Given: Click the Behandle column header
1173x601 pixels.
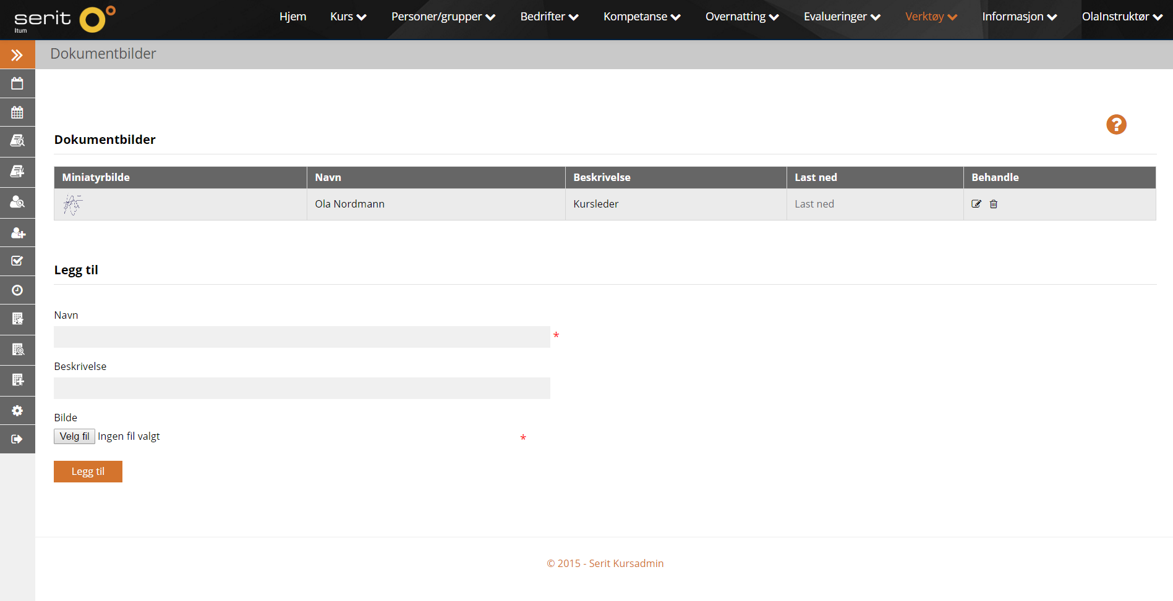Looking at the screenshot, I should pyautogui.click(x=1060, y=177).
